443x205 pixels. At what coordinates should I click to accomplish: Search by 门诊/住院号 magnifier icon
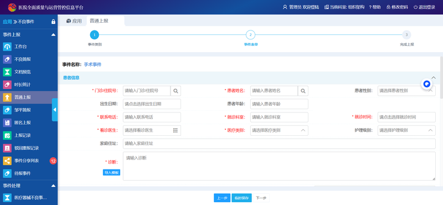coord(176,91)
